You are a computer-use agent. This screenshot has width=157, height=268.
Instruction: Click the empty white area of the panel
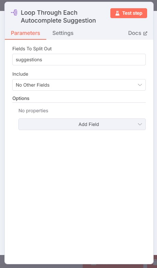coord(79,196)
